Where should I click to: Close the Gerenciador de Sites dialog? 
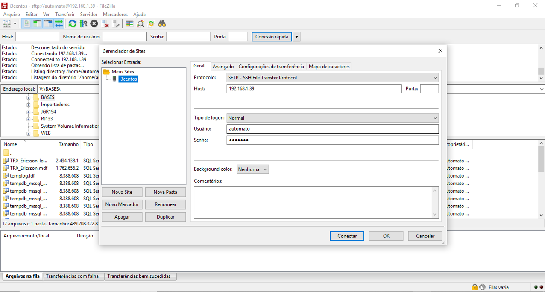point(440,51)
